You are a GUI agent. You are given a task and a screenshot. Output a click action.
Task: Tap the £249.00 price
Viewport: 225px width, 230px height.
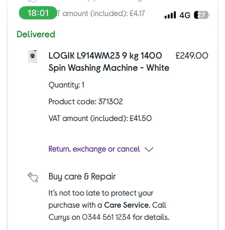coord(192,56)
